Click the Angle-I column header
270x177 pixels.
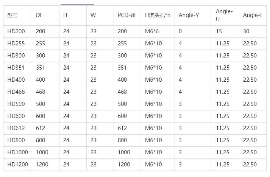252,16
